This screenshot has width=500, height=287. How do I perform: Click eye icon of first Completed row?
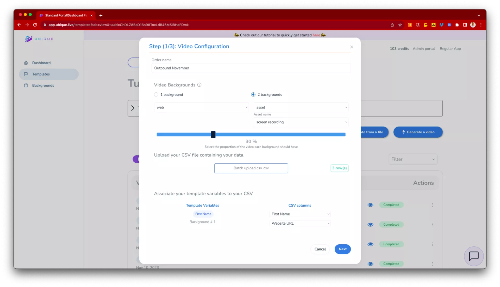point(370,205)
